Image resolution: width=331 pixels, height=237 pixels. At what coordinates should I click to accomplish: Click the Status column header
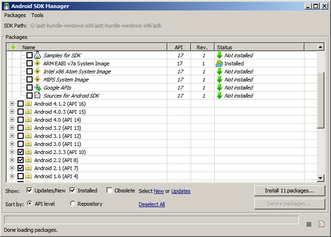click(x=260, y=47)
